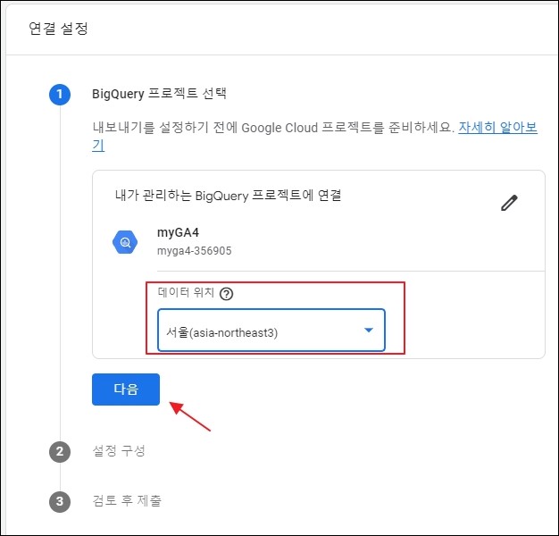559x536 pixels.
Task: Open the help icon beside 데이터 위치
Action: [x=226, y=294]
